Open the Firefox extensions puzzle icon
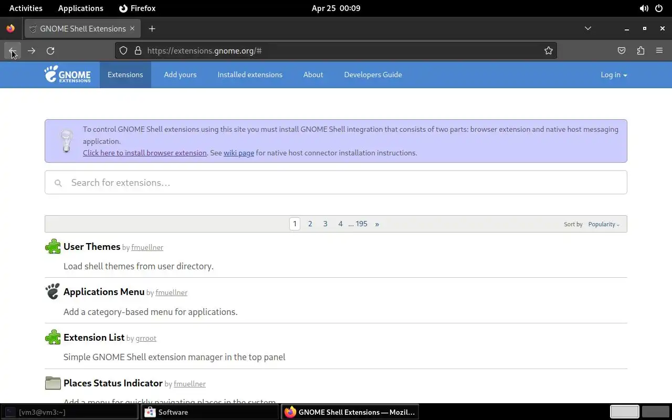 640,50
